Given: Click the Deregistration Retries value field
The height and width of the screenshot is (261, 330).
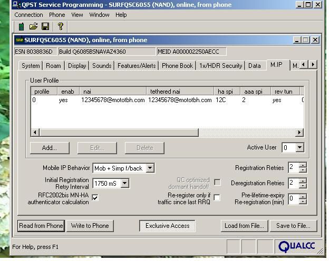Looking at the screenshot, I should (x=294, y=183).
